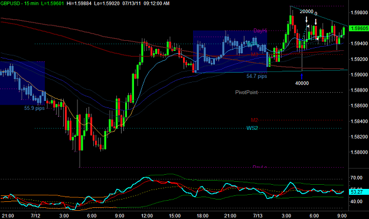Click the 1.59800 price axis label
This screenshot has height=219, width=369.
pos(359,12)
